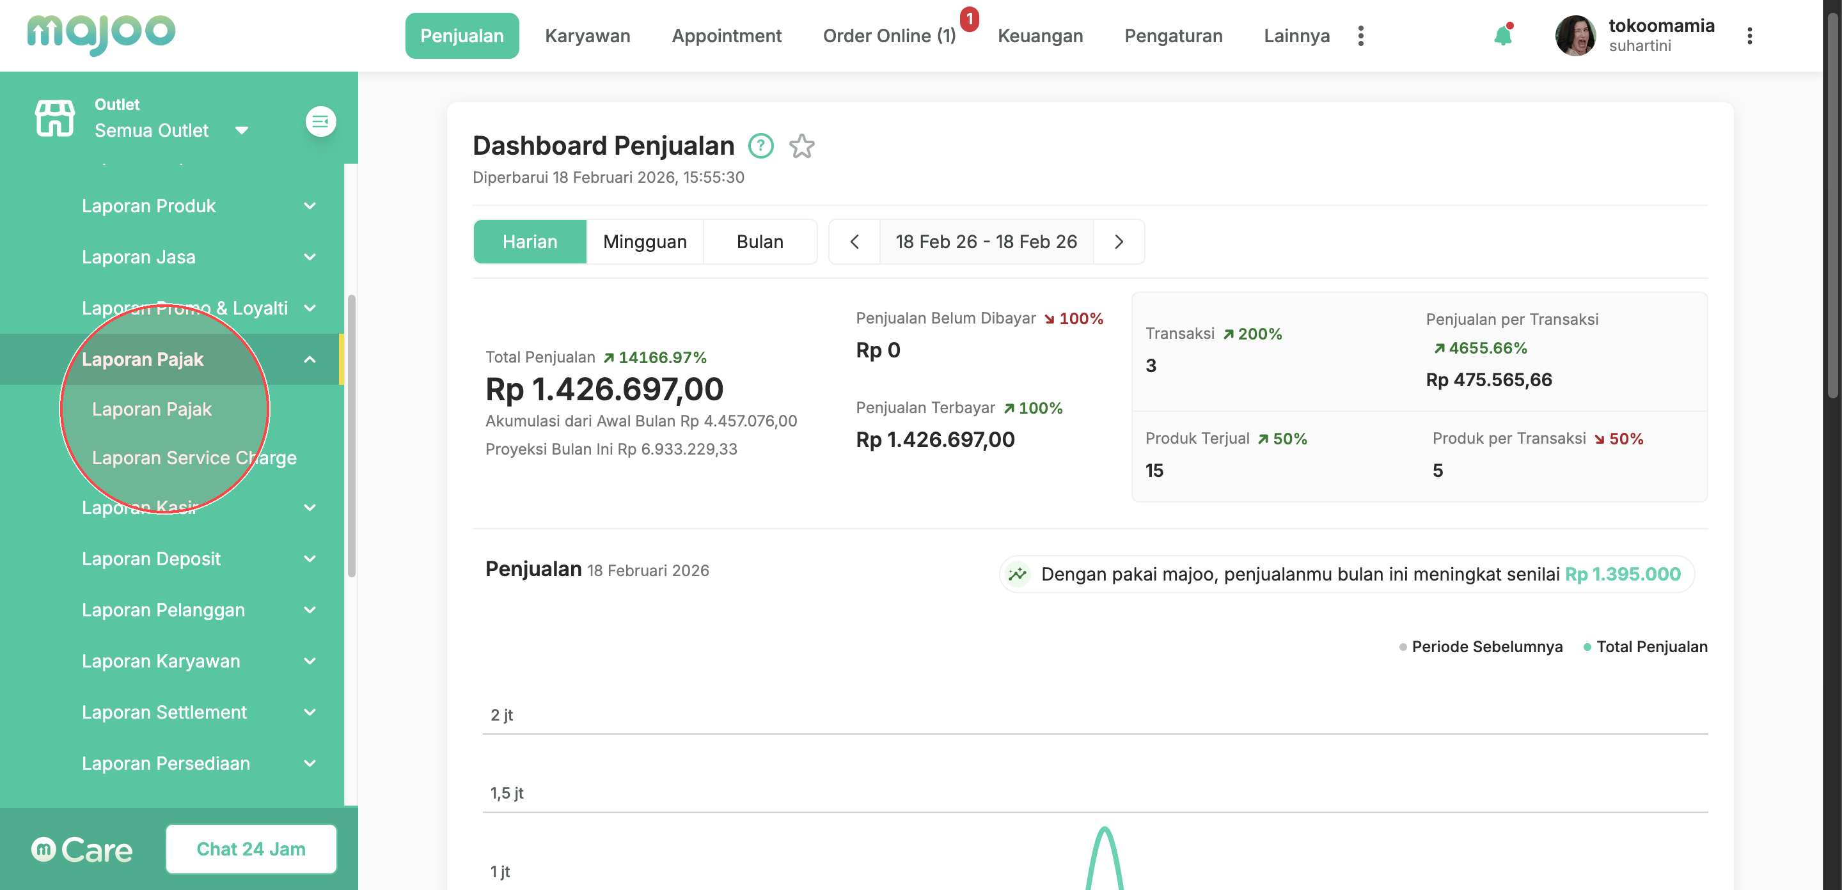Viewport: 1842px width, 890px height.
Task: Go to next date with right arrow
Action: tap(1119, 242)
